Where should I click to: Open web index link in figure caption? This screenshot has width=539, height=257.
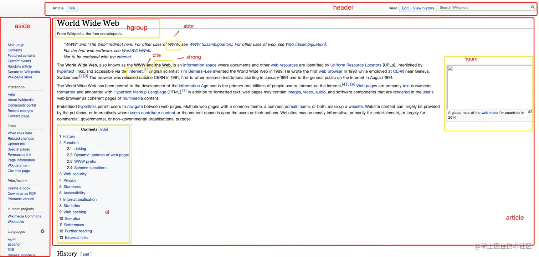pos(490,113)
